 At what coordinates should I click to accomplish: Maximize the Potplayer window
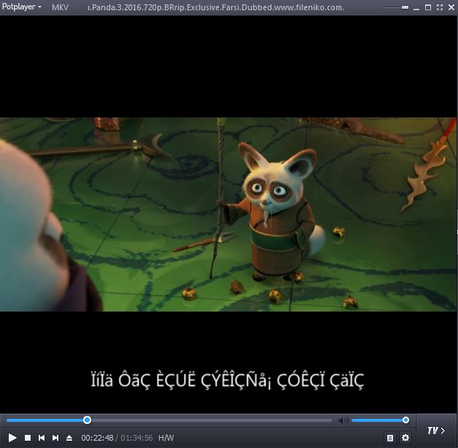coord(428,7)
